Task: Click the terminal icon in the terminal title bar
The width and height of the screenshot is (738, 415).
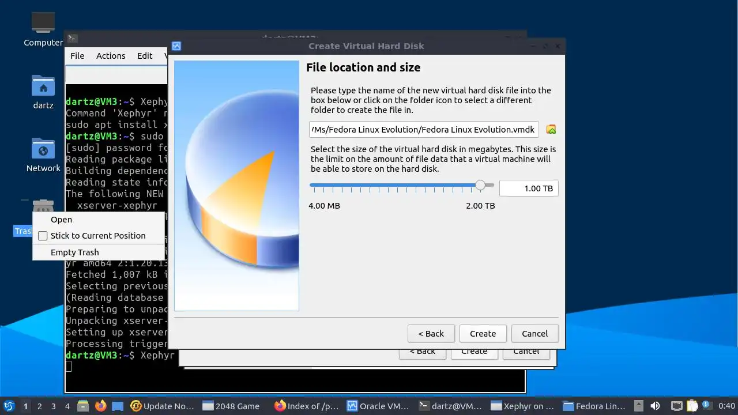Action: pyautogui.click(x=72, y=39)
